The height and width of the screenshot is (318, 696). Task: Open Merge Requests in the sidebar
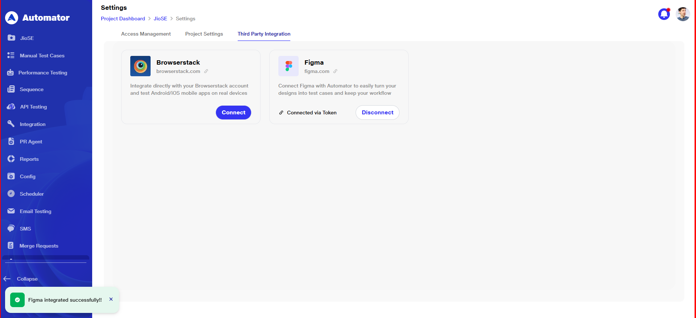[x=38, y=246]
